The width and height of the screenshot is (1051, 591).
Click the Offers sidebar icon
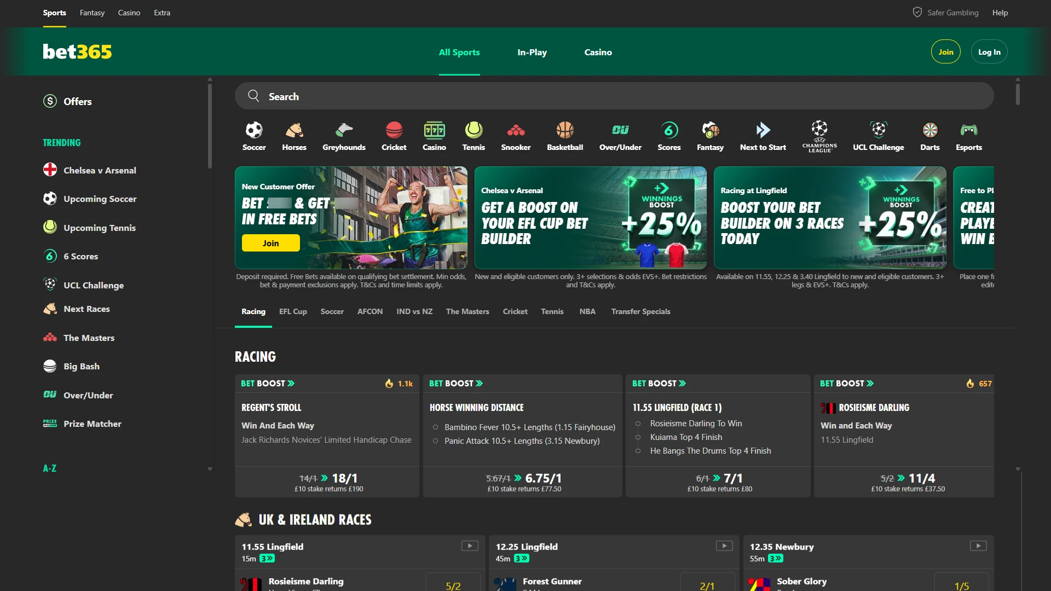[x=49, y=101]
